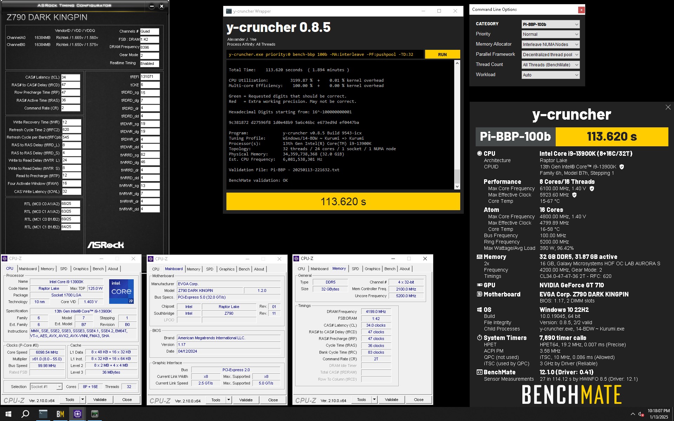Click the OS Windows icon in BenchMate panel
The width and height of the screenshot is (674, 421).
click(x=480, y=309)
